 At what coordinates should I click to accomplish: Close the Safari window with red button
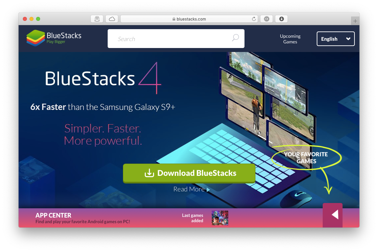coord(25,19)
